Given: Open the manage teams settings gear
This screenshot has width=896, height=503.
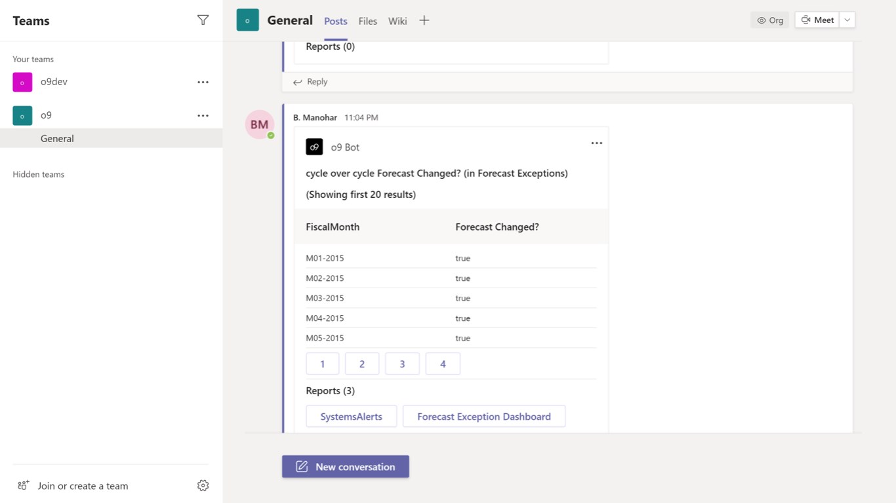Looking at the screenshot, I should [203, 485].
